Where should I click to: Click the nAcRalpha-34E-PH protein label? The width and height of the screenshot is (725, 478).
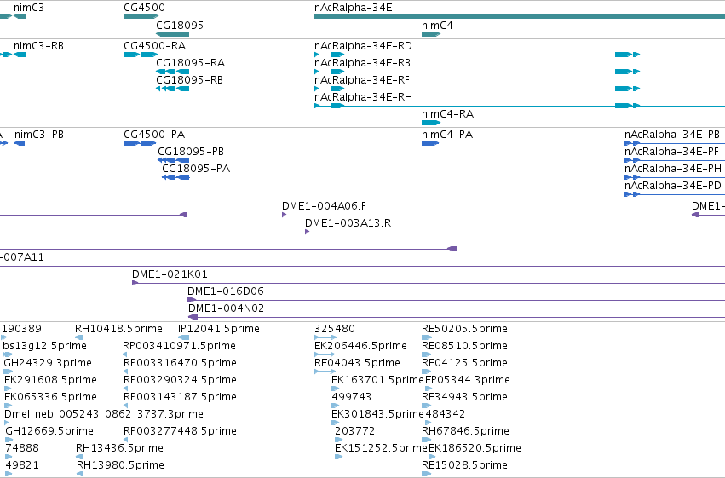(673, 168)
